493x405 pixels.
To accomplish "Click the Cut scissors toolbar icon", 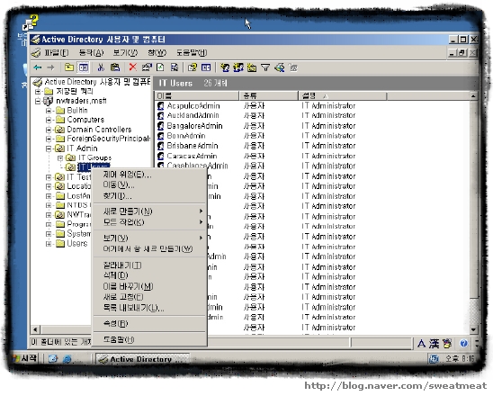I will (101, 67).
